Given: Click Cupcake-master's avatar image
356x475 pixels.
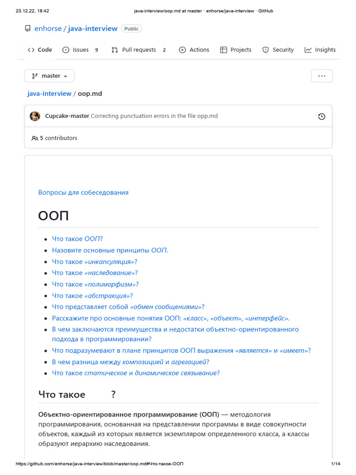Looking at the screenshot, I should 35,116.
